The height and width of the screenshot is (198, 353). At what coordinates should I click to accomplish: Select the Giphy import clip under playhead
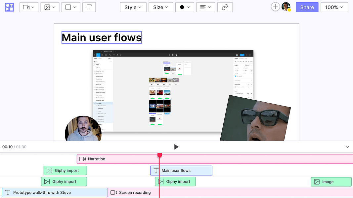click(175, 181)
